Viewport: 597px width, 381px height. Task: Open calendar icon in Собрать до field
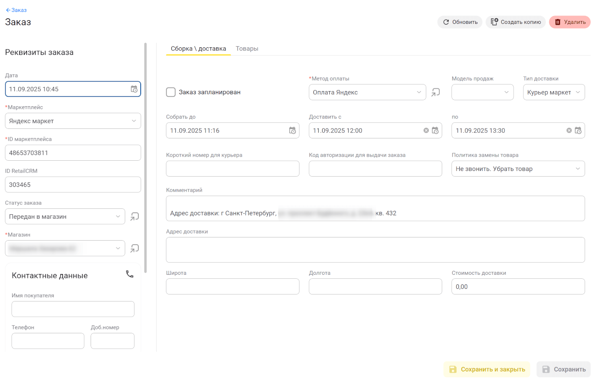pyautogui.click(x=292, y=130)
